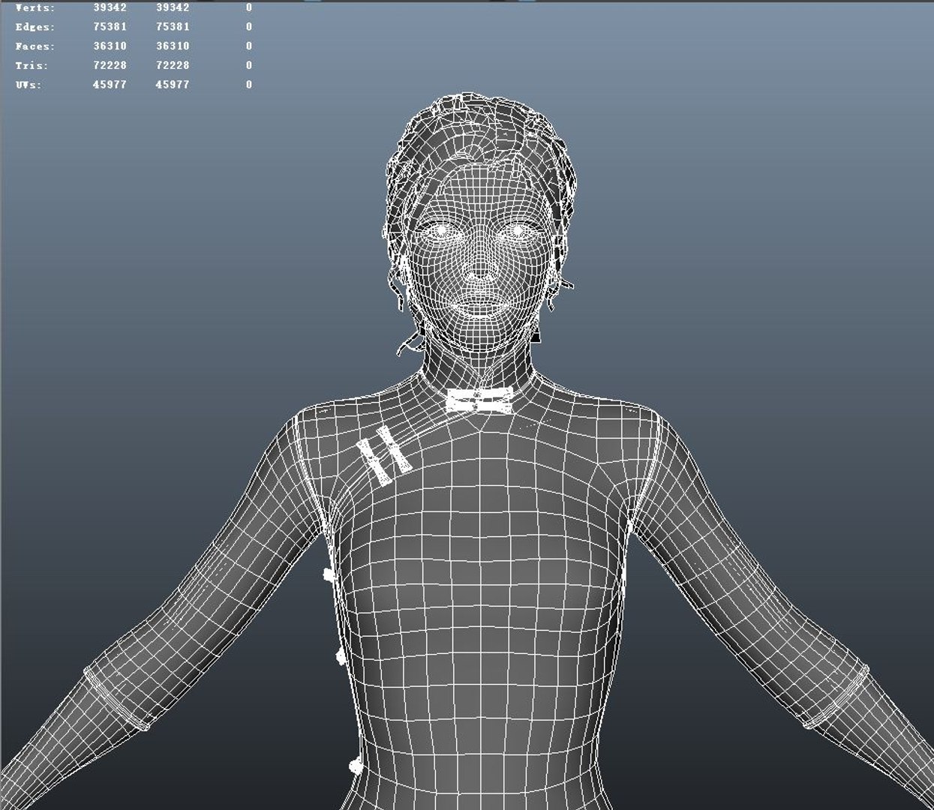Click the 'Tris:' label in the poly count HUD
The height and width of the screenshot is (810, 934).
(x=32, y=66)
